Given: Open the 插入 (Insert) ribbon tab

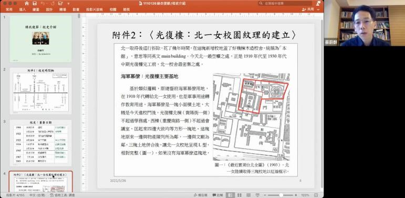Looking at the screenshot, I should coord(23,9).
